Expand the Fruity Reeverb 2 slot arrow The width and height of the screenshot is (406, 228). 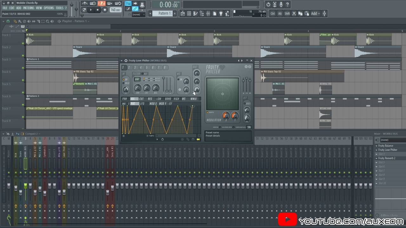tap(376, 158)
